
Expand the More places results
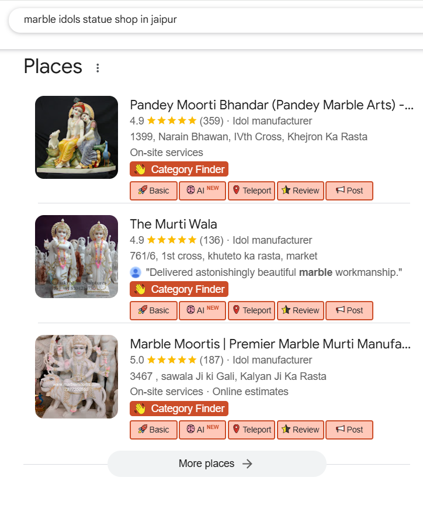pos(216,464)
